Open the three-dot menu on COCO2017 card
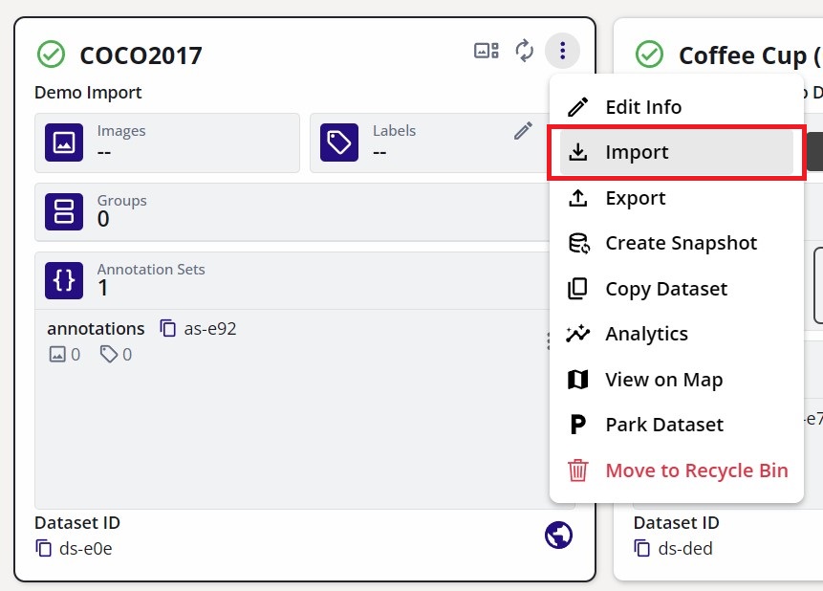 tap(562, 53)
